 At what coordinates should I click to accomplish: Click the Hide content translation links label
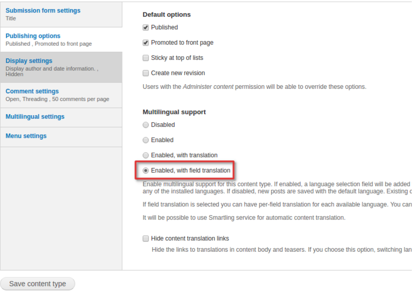tap(190, 239)
